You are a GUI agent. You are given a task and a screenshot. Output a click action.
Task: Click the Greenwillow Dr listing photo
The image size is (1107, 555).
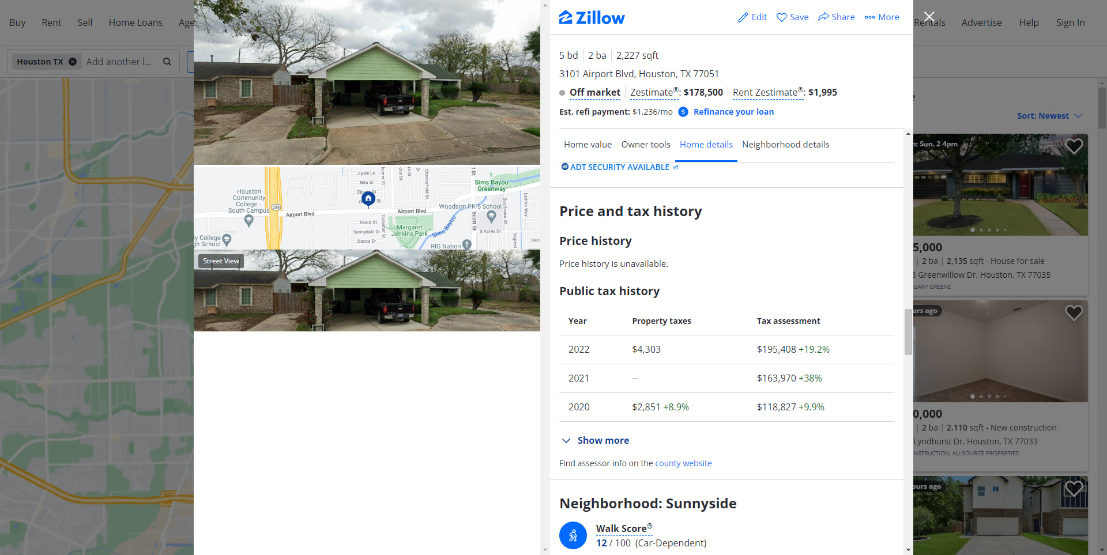point(1000,185)
